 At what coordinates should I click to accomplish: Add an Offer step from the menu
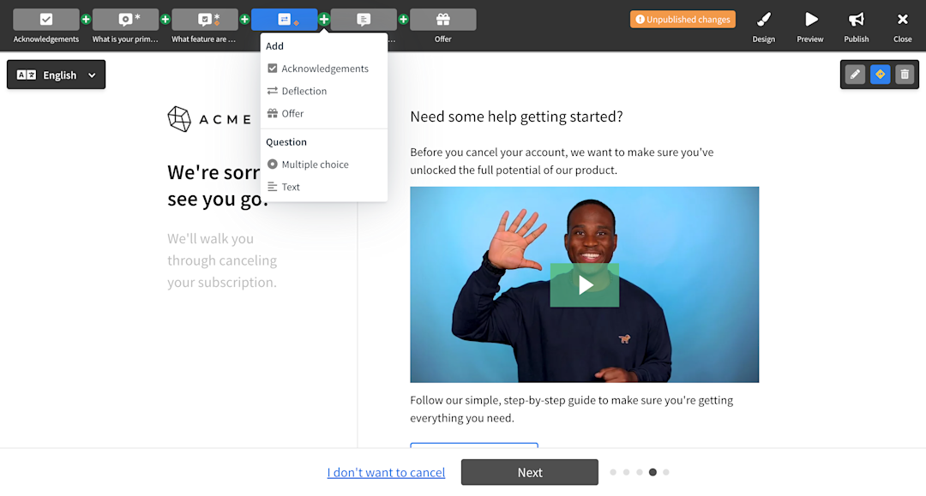(x=323, y=113)
